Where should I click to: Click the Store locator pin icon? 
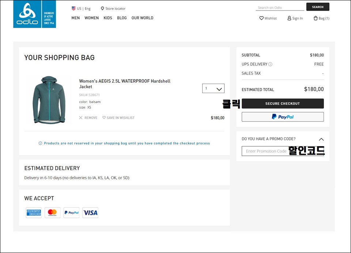[x=102, y=8]
